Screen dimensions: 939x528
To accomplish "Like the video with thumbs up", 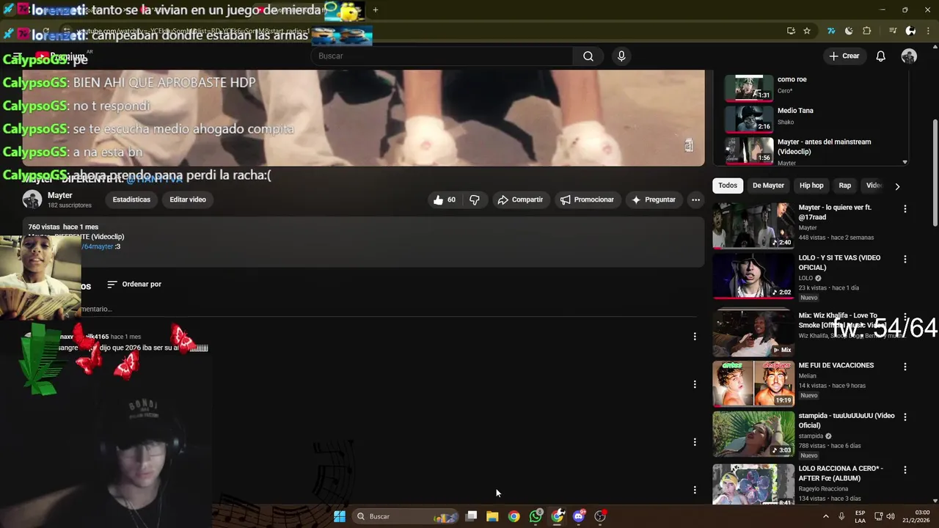I will (x=444, y=199).
